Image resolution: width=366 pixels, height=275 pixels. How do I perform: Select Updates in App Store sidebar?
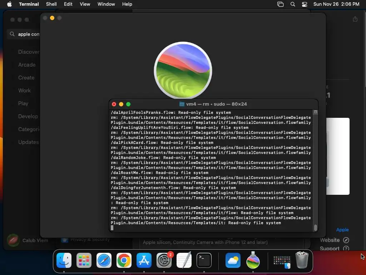click(29, 142)
